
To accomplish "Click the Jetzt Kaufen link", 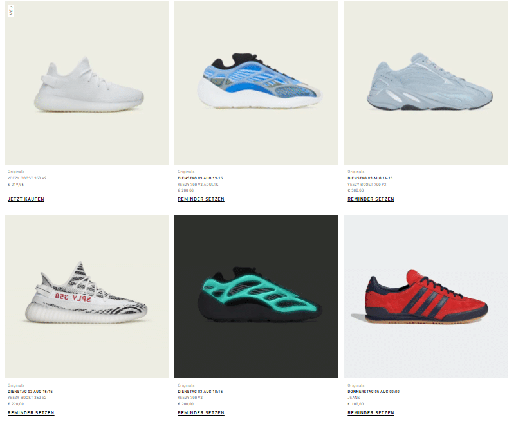I will 26,199.
